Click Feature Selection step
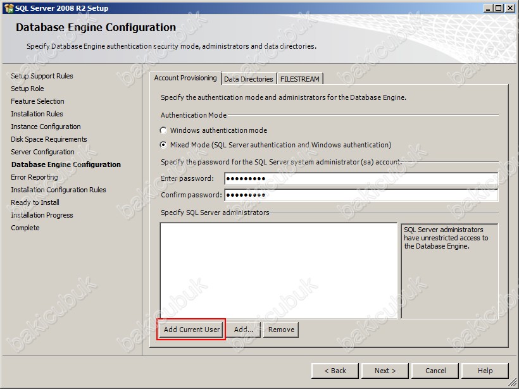This screenshot has height=389, width=519. point(37,101)
